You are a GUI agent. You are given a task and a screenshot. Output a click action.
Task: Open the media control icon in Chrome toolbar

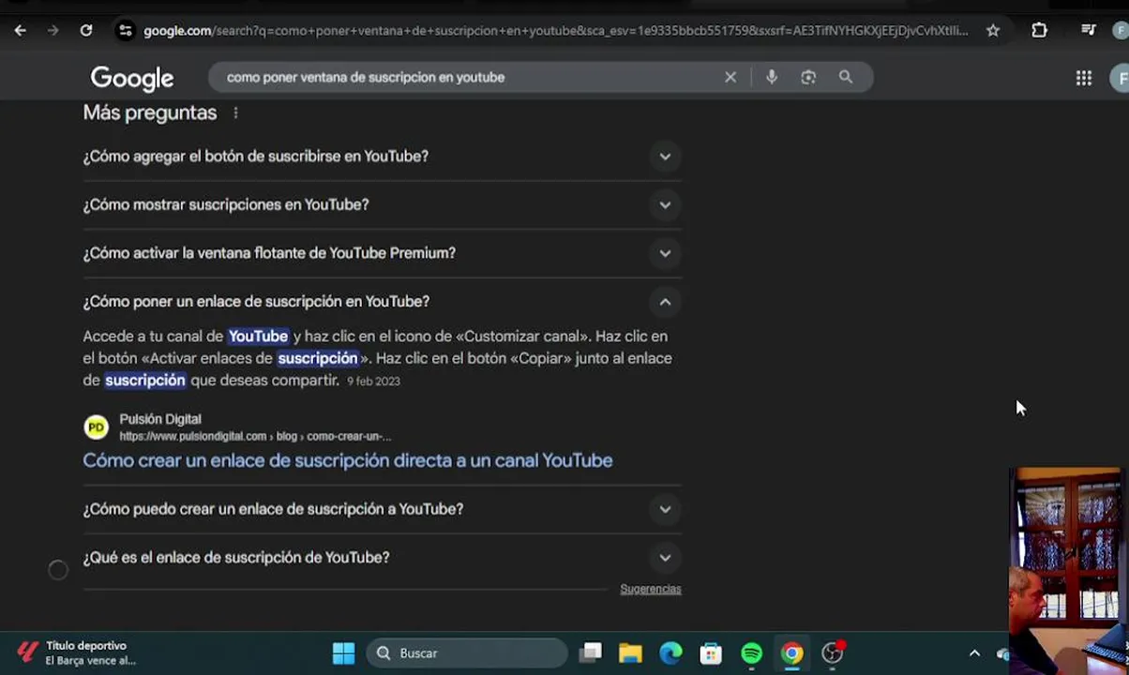1089,30
